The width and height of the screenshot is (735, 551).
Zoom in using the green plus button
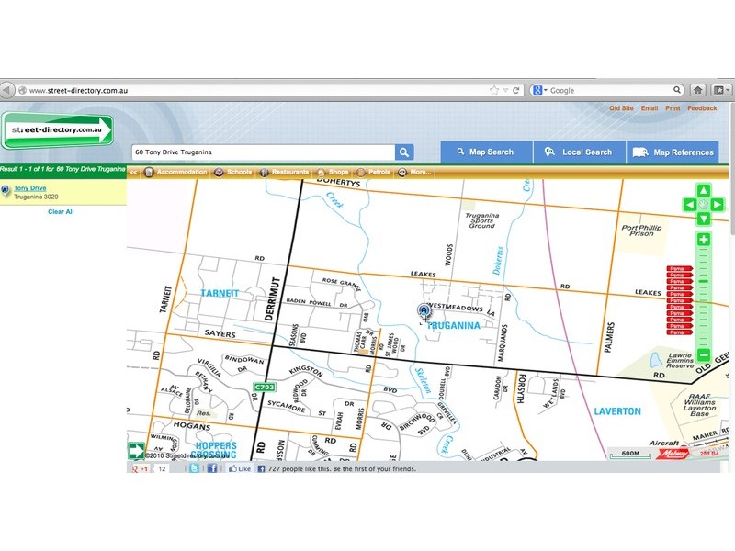coord(703,240)
